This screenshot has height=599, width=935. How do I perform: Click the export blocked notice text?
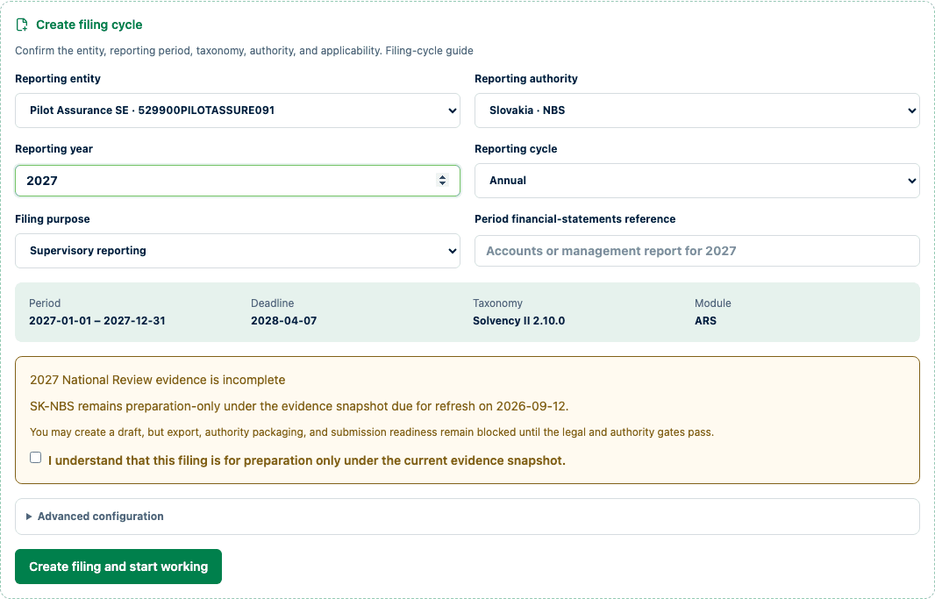(372, 432)
